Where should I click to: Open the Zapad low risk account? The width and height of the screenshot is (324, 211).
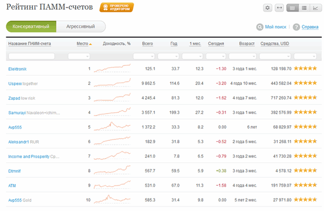pos(22,98)
